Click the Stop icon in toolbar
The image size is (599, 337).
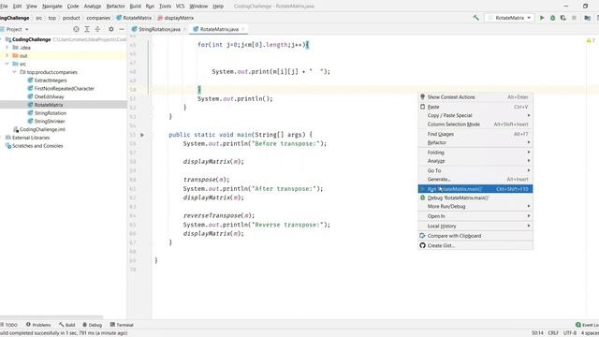coord(574,18)
